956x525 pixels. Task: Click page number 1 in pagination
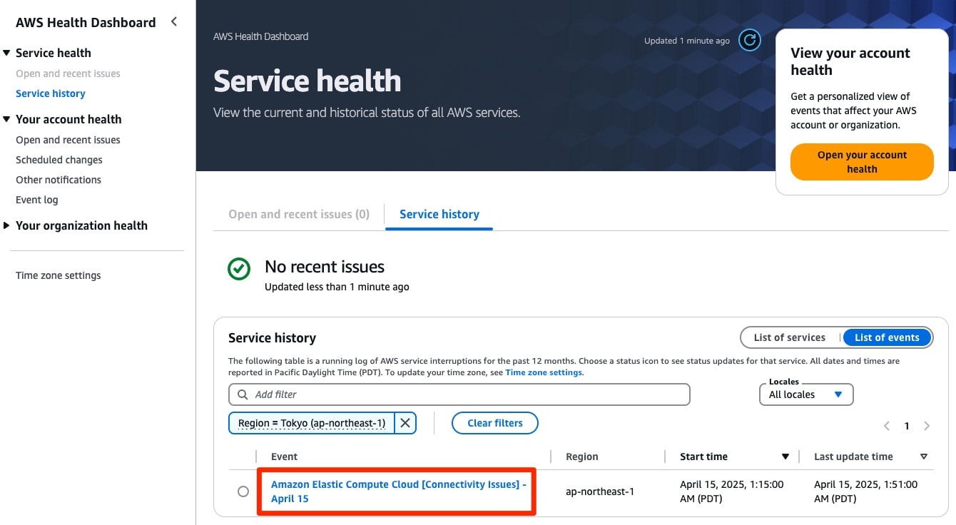click(907, 426)
